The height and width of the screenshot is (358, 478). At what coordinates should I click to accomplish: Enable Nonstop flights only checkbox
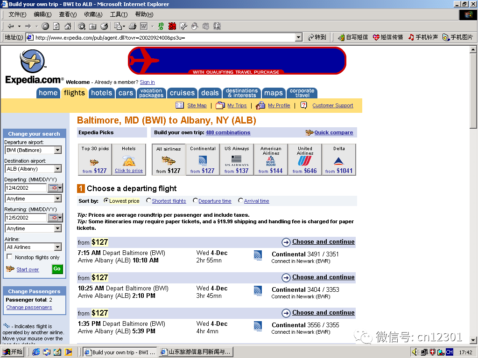(9, 257)
